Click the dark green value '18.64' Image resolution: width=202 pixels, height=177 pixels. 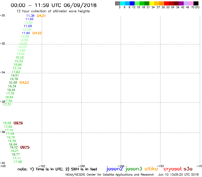point(13,144)
